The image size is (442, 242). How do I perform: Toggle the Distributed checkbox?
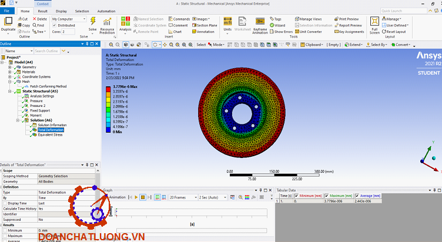[55, 25]
